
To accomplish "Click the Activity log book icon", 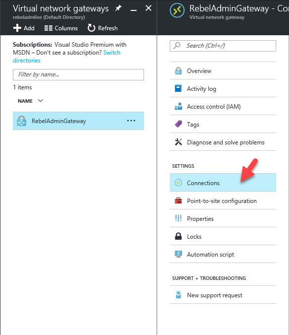I will click(x=178, y=88).
